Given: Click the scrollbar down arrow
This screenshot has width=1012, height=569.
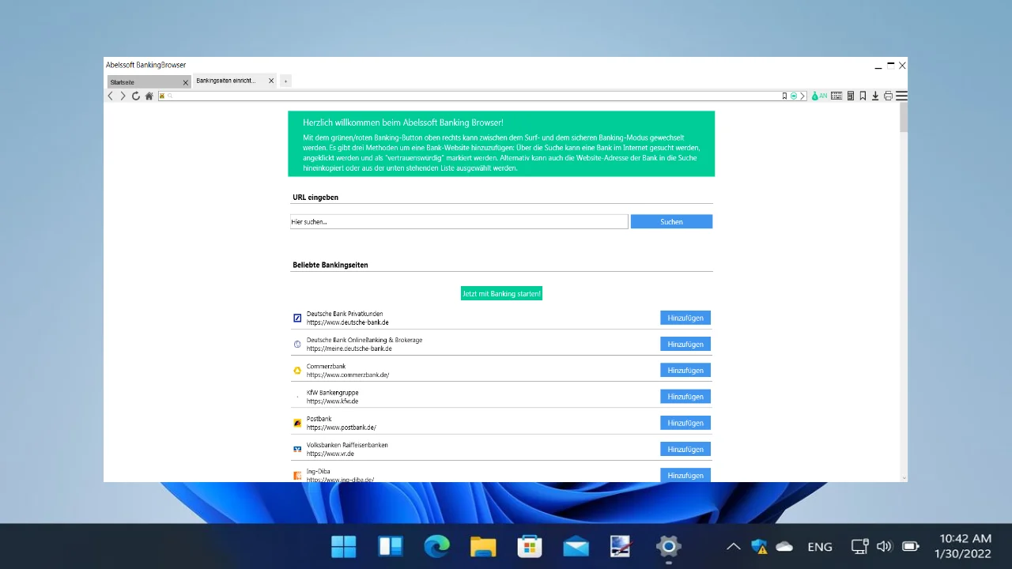Looking at the screenshot, I should point(904,477).
